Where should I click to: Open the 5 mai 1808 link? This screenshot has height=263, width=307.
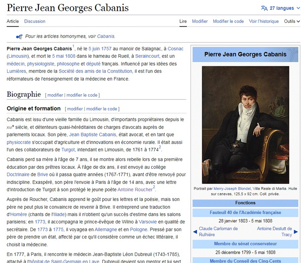click(64, 56)
